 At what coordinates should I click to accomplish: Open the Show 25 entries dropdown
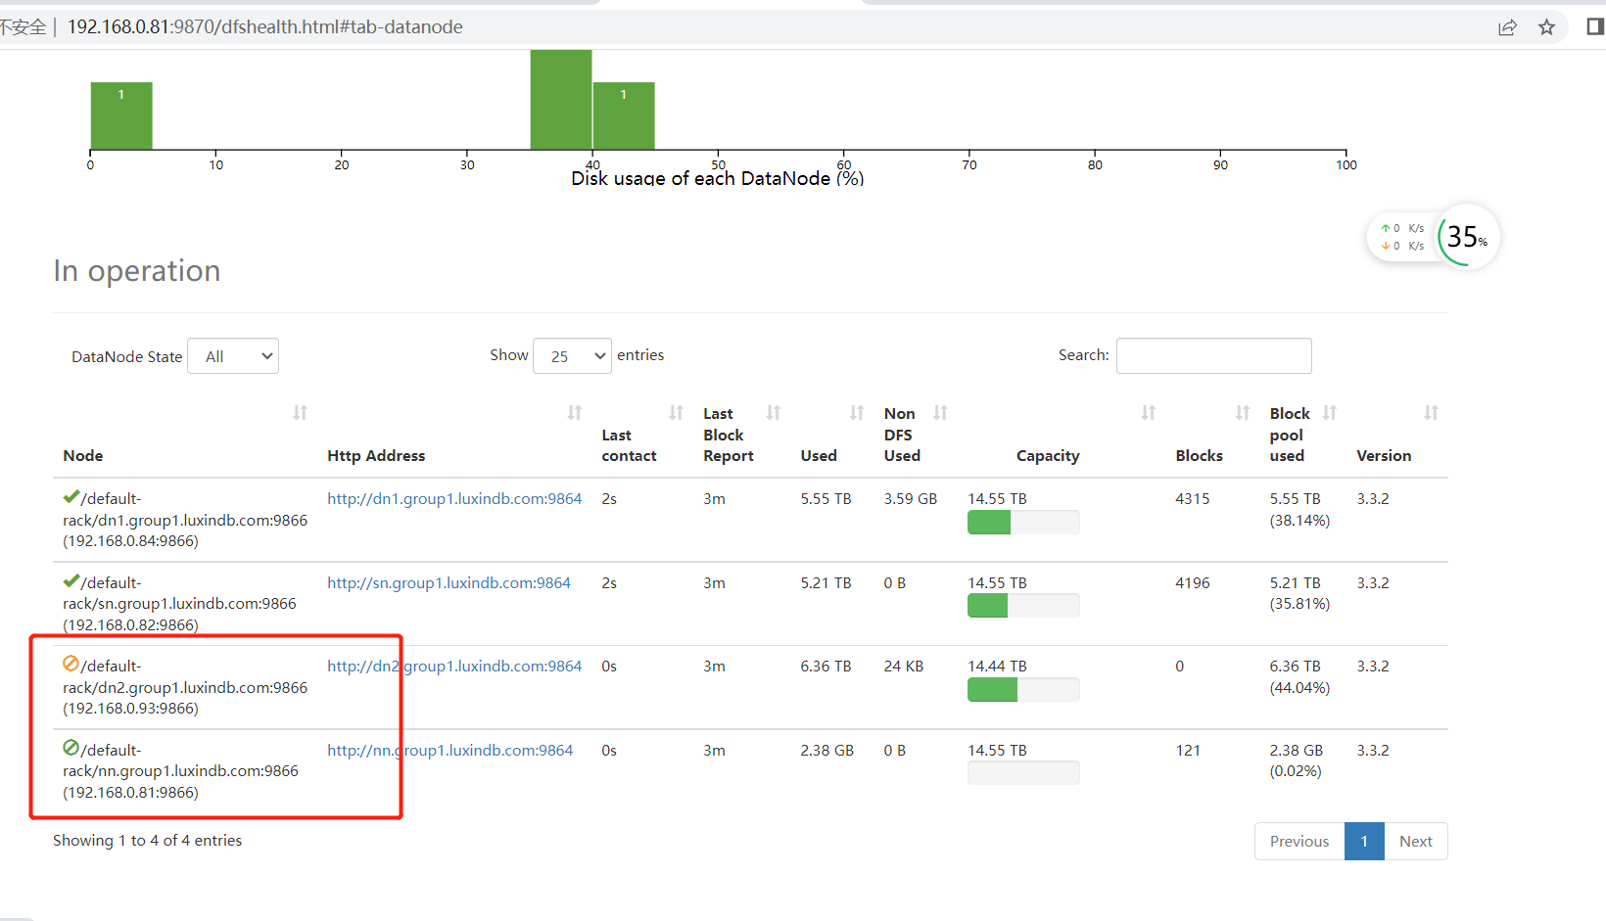pos(572,356)
